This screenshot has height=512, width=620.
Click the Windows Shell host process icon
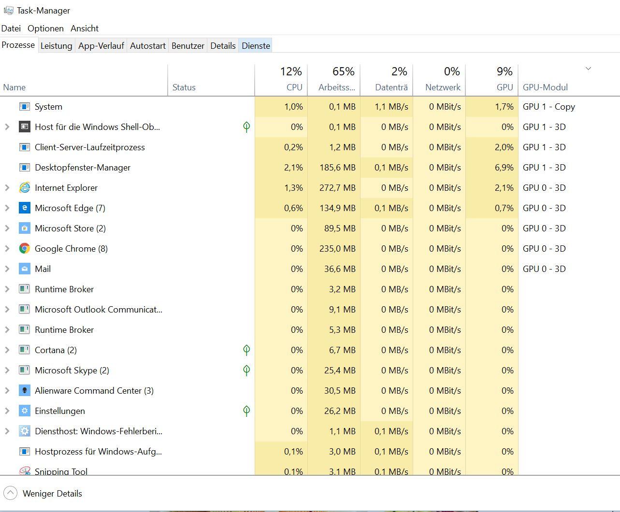(x=24, y=127)
